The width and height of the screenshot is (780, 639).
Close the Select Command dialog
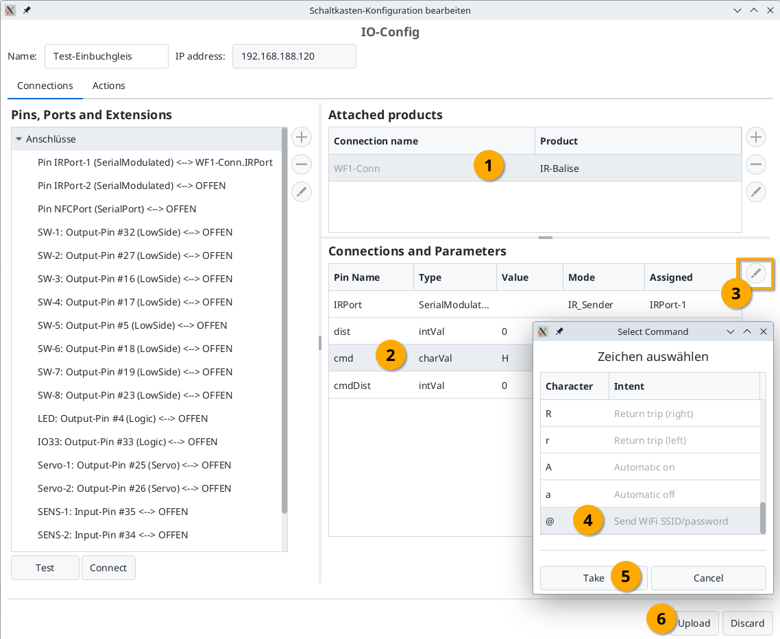coord(764,331)
